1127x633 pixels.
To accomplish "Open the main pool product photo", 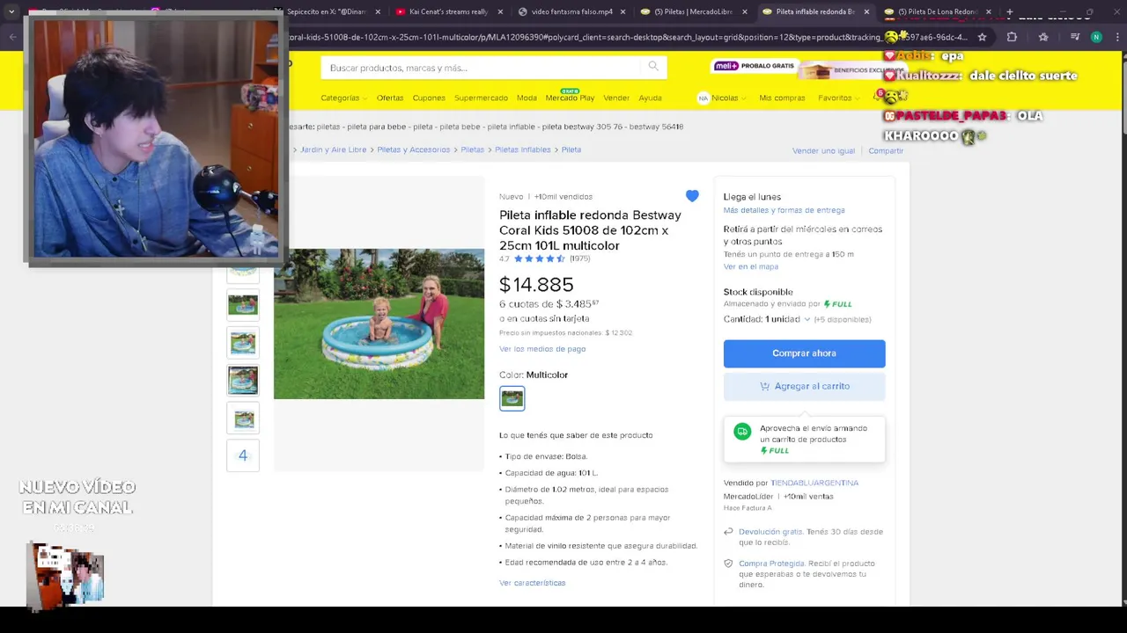I will click(379, 324).
